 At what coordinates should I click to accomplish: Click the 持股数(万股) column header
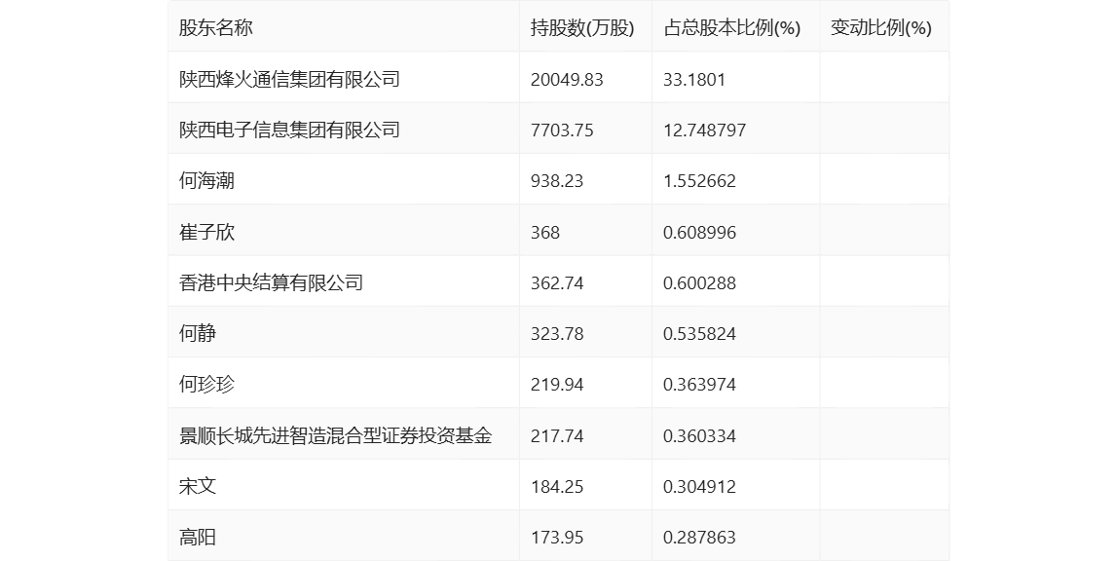(x=582, y=28)
